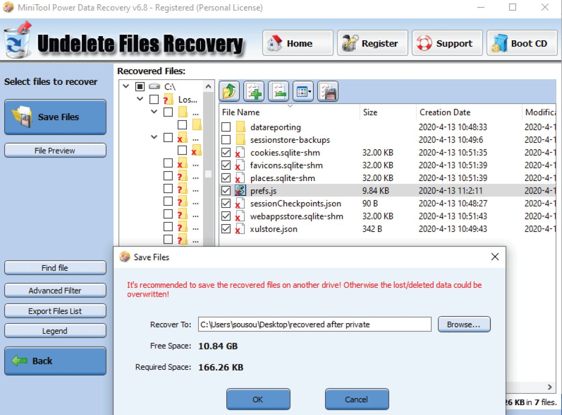Click the Save Files dialog title icon

click(x=125, y=257)
